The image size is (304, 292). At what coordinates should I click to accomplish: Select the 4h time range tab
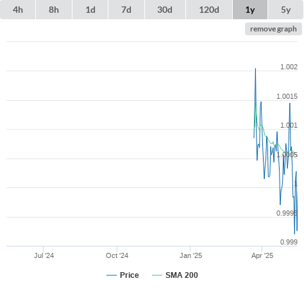coord(18,10)
